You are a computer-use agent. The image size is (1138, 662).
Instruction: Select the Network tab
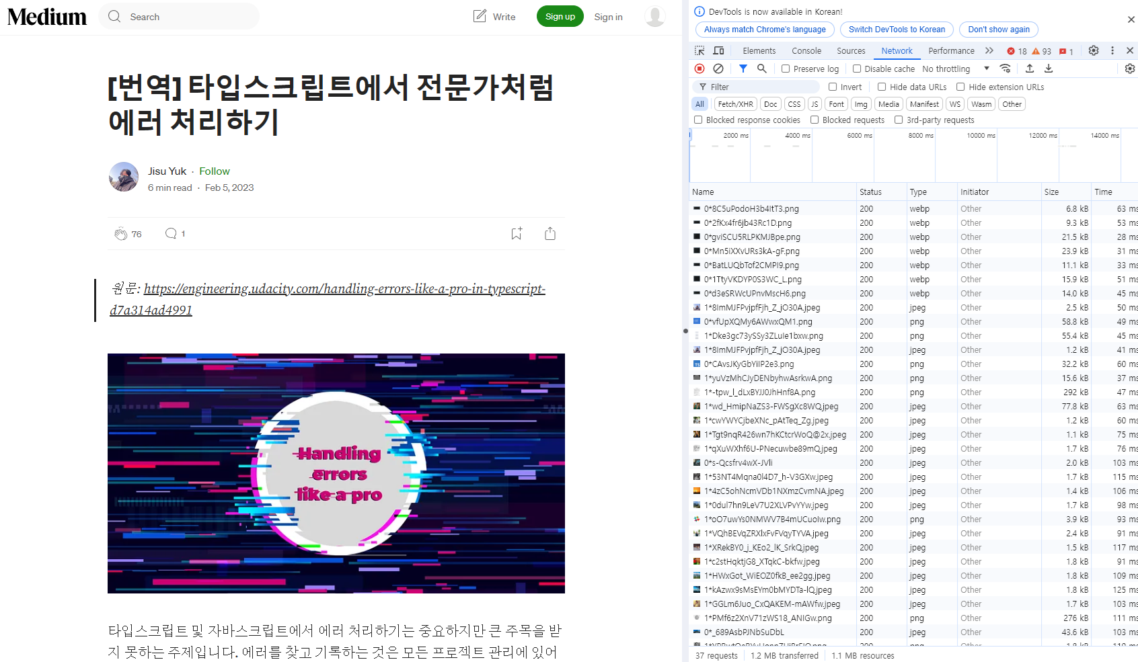897,51
